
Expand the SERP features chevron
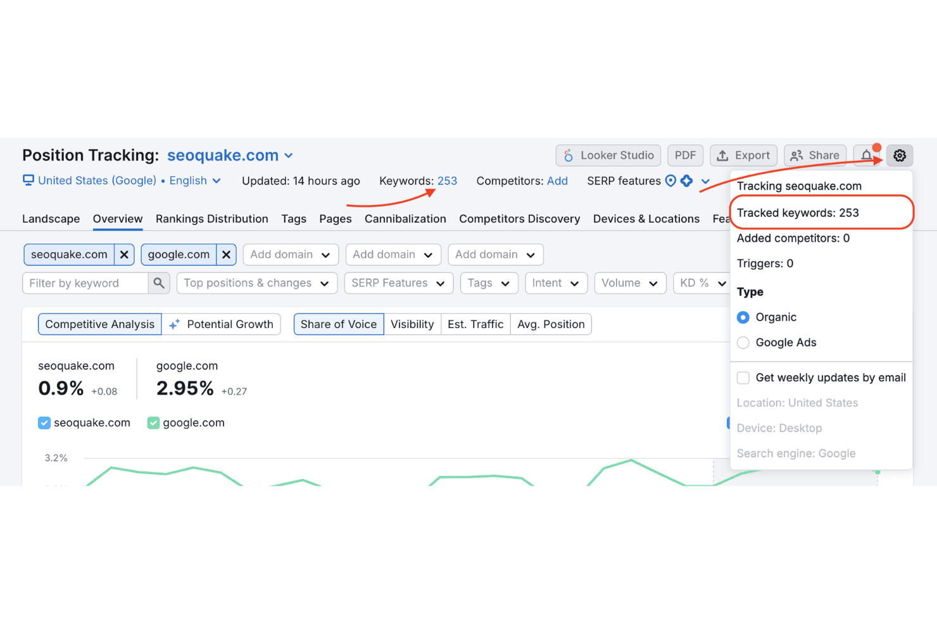(705, 181)
